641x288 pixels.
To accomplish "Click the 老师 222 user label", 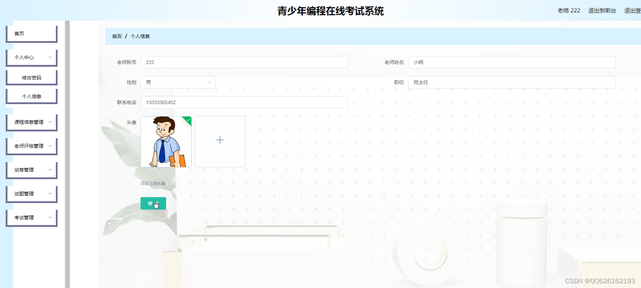I will pos(569,10).
